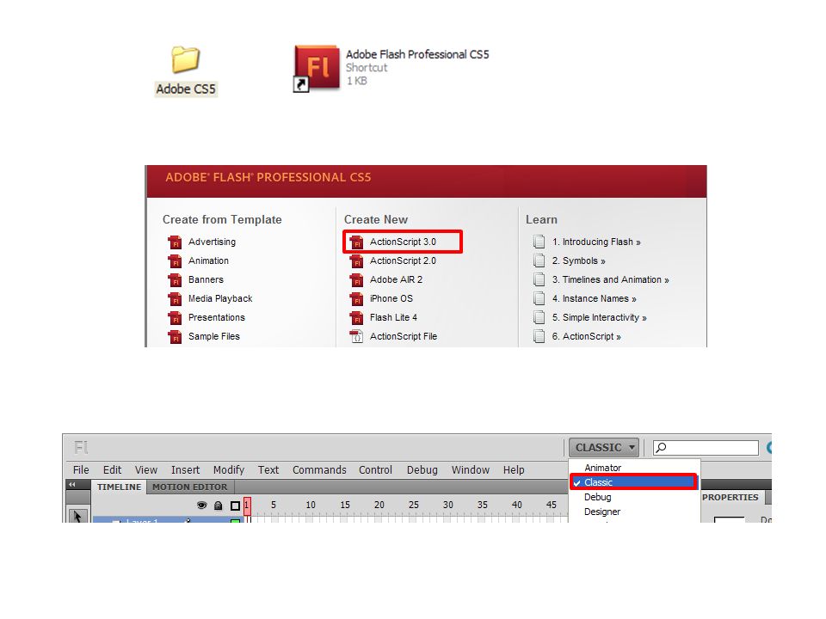
Task: Click document icon beside Symbols lesson
Action: click(x=539, y=260)
